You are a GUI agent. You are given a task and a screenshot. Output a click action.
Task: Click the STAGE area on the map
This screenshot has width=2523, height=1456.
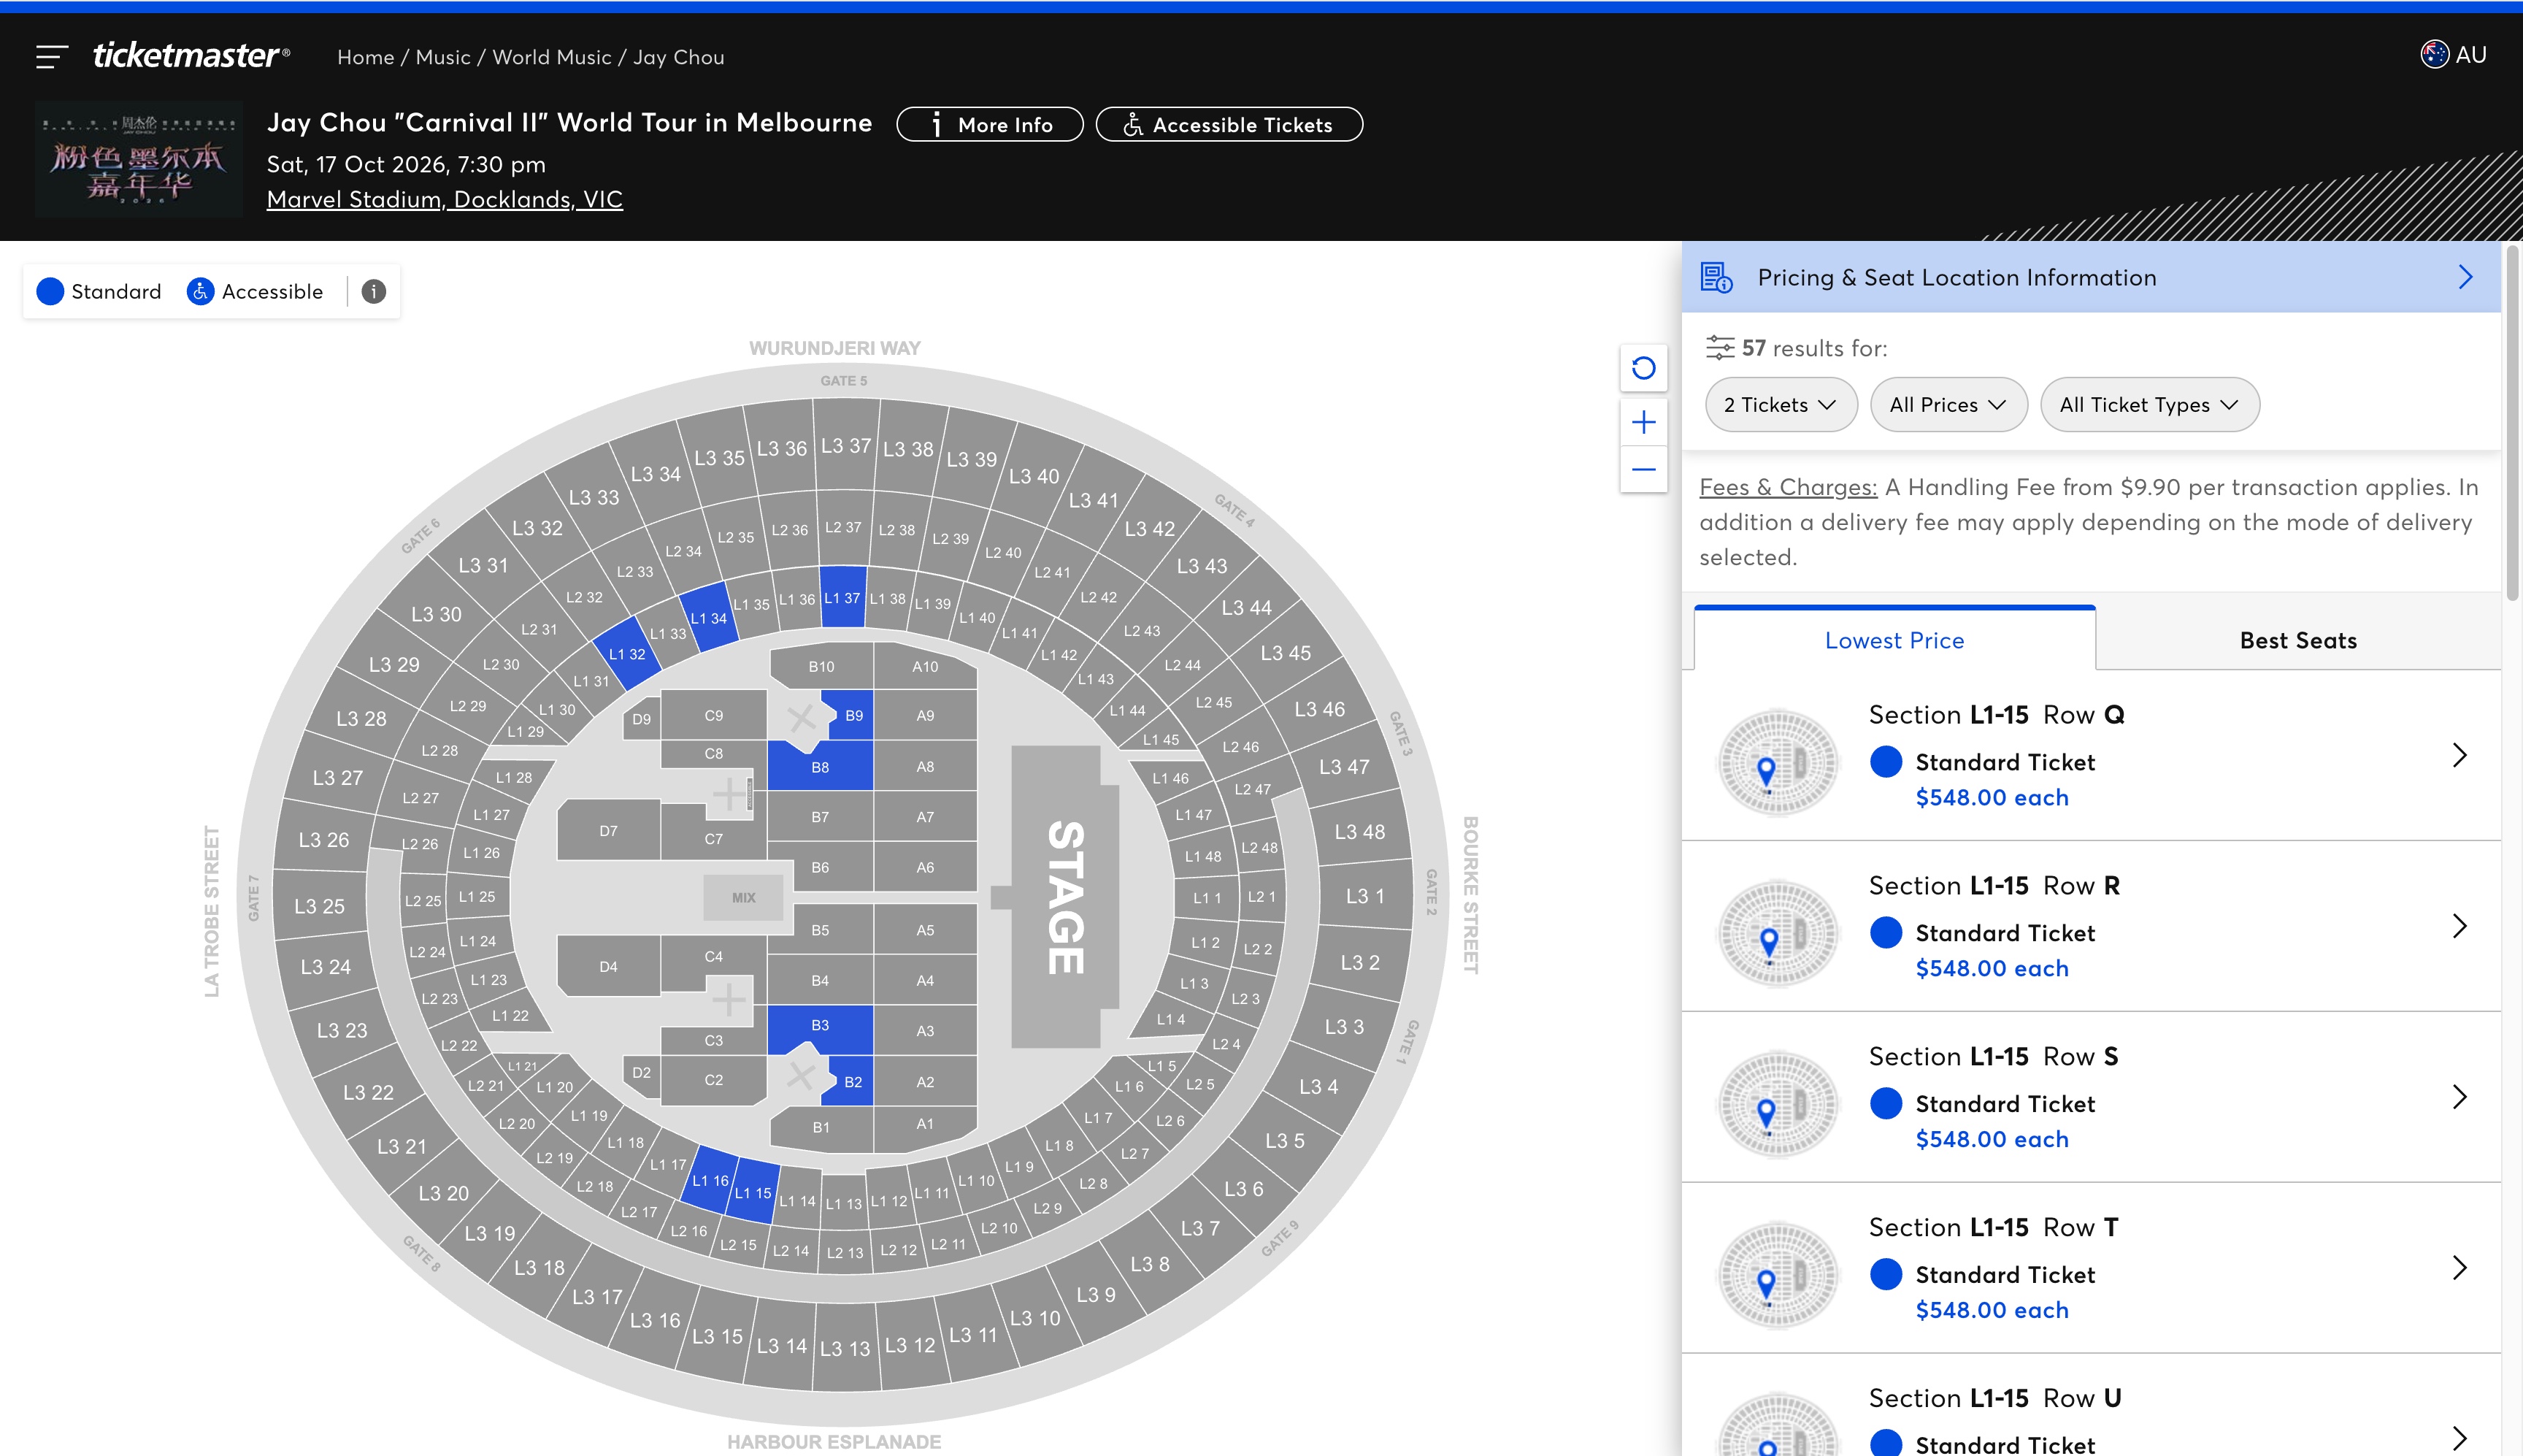1064,897
